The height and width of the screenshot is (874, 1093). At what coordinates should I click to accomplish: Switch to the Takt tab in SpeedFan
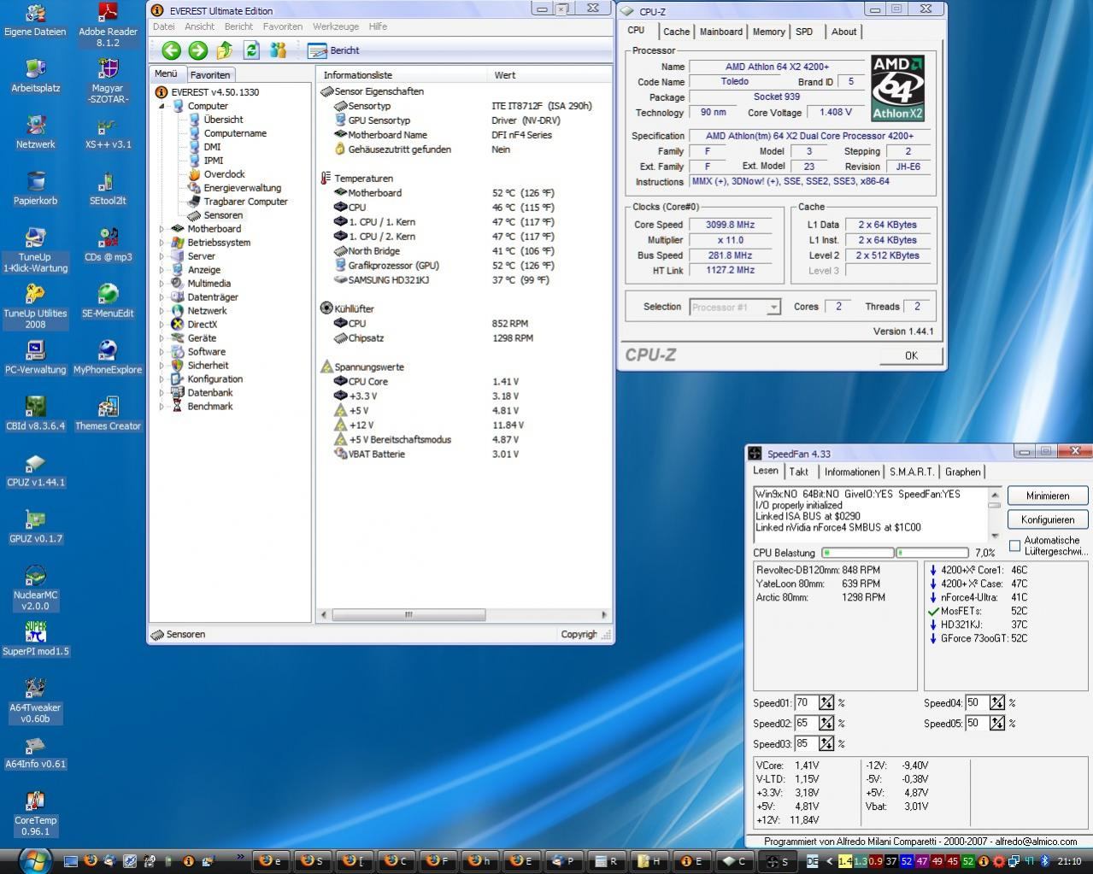pos(799,472)
